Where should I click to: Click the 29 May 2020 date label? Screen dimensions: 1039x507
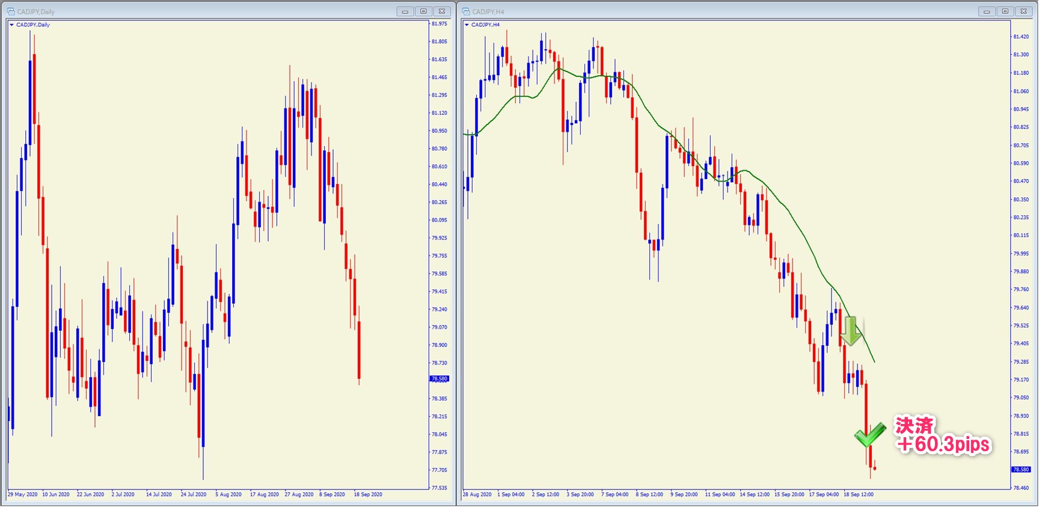coord(23,494)
